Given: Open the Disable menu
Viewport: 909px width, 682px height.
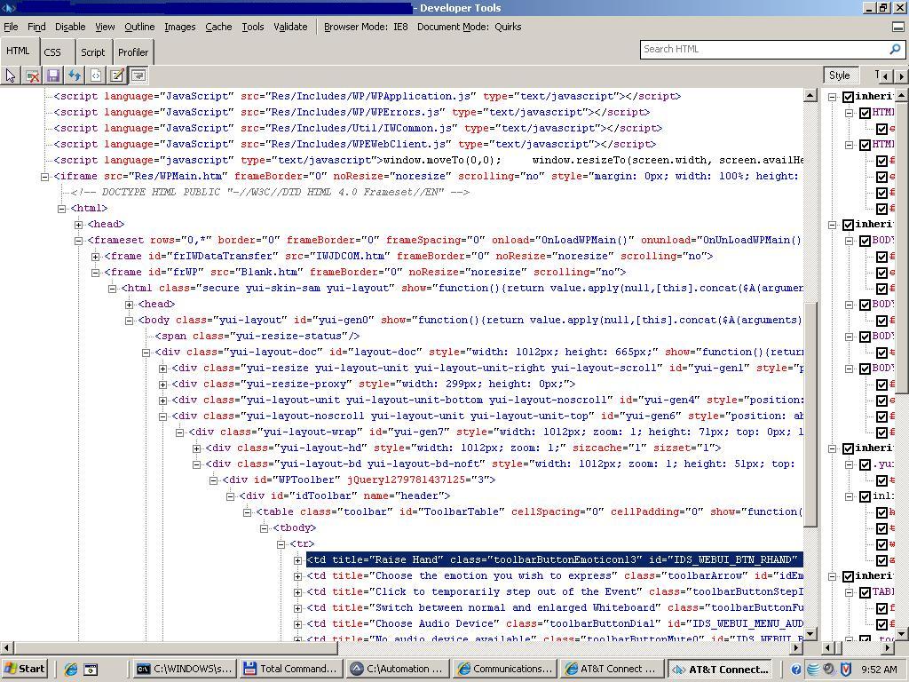Looking at the screenshot, I should click(70, 27).
